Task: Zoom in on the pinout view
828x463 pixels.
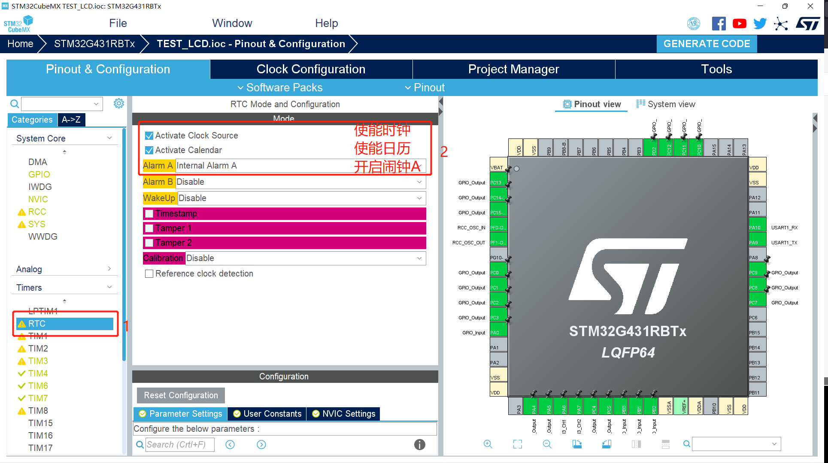Action: pyautogui.click(x=488, y=444)
